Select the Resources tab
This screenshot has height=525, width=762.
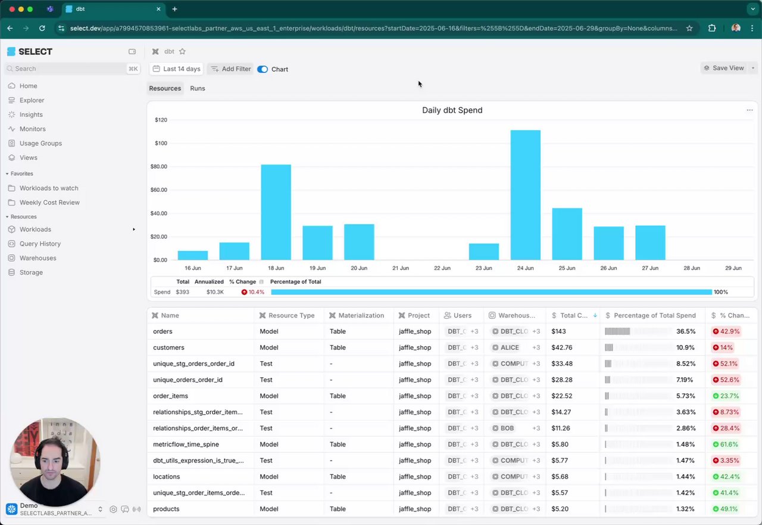pyautogui.click(x=165, y=88)
